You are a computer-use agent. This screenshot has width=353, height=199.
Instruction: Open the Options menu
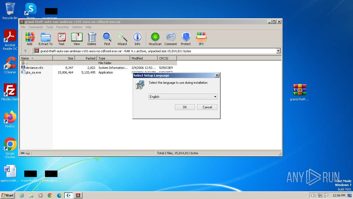tap(77, 27)
